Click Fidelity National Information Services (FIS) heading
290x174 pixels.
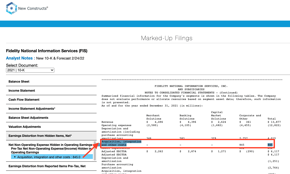(47, 51)
